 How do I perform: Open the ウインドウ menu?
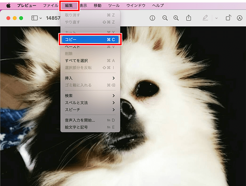(x=136, y=5)
